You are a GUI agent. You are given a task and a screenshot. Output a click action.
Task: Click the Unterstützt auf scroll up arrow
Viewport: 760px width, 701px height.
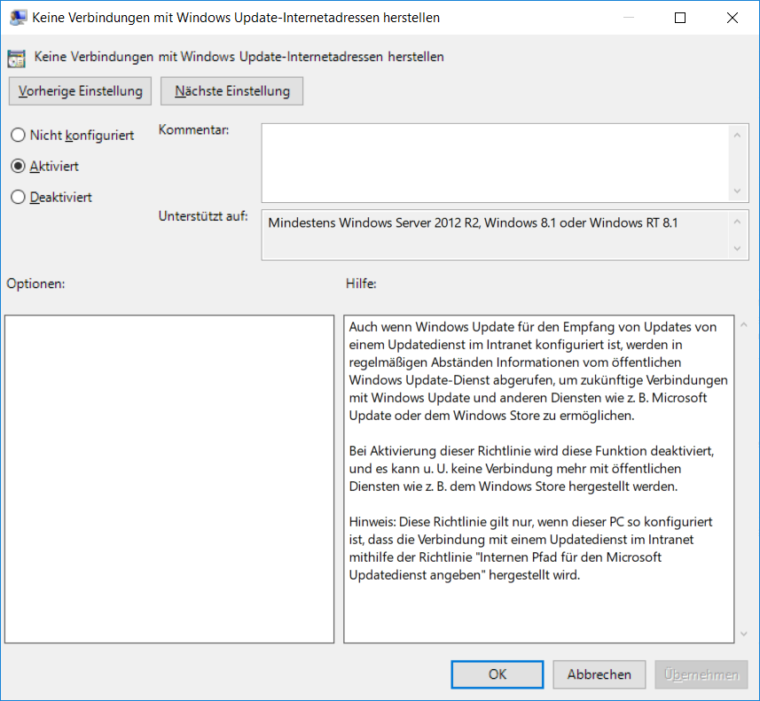[x=737, y=222]
